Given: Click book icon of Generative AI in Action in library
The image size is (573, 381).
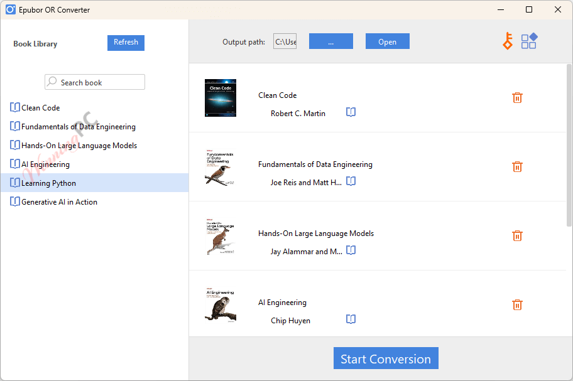Looking at the screenshot, I should click(15, 201).
